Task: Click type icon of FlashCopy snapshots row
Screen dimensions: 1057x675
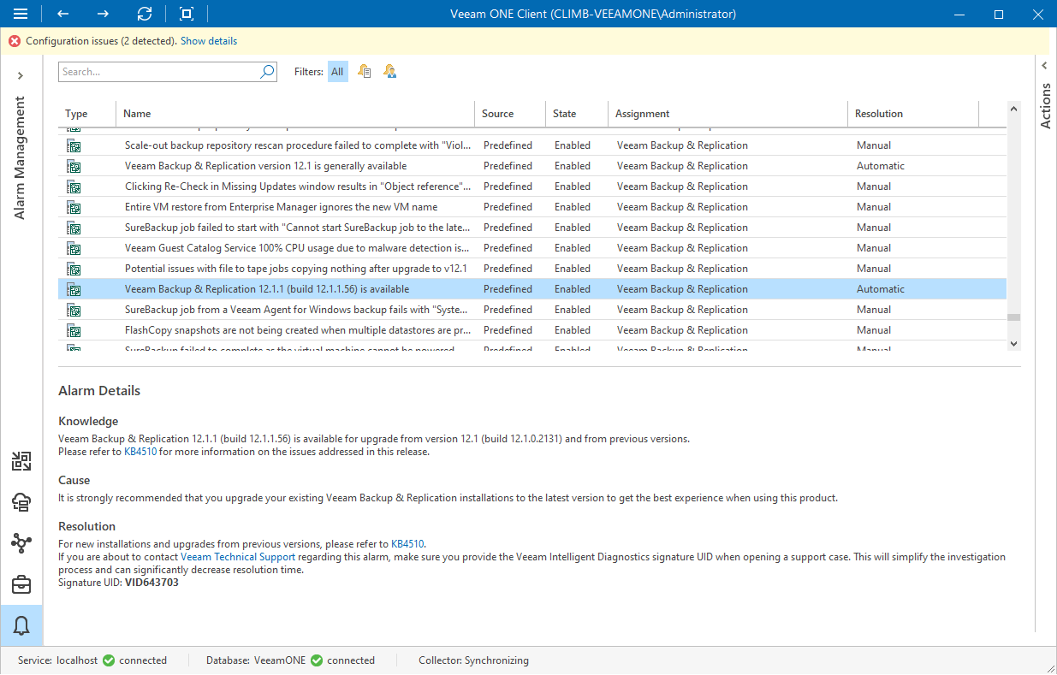Action: point(74,330)
